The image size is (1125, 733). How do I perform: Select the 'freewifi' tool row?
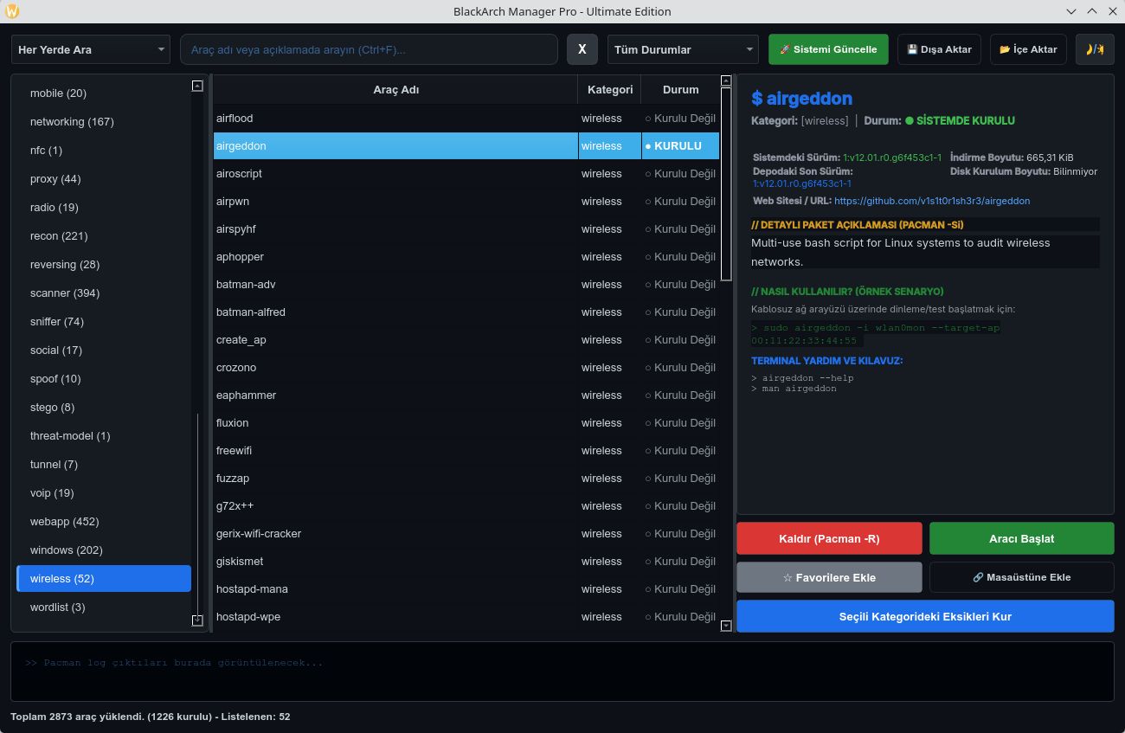click(466, 451)
